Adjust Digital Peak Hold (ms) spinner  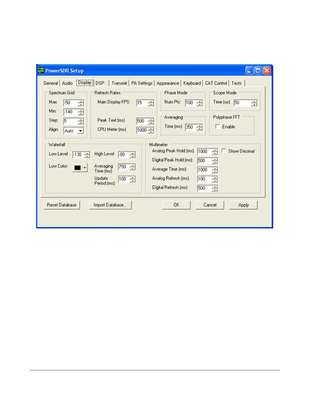[x=215, y=161]
